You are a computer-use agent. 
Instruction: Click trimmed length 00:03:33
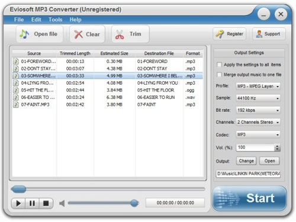tap(75, 76)
